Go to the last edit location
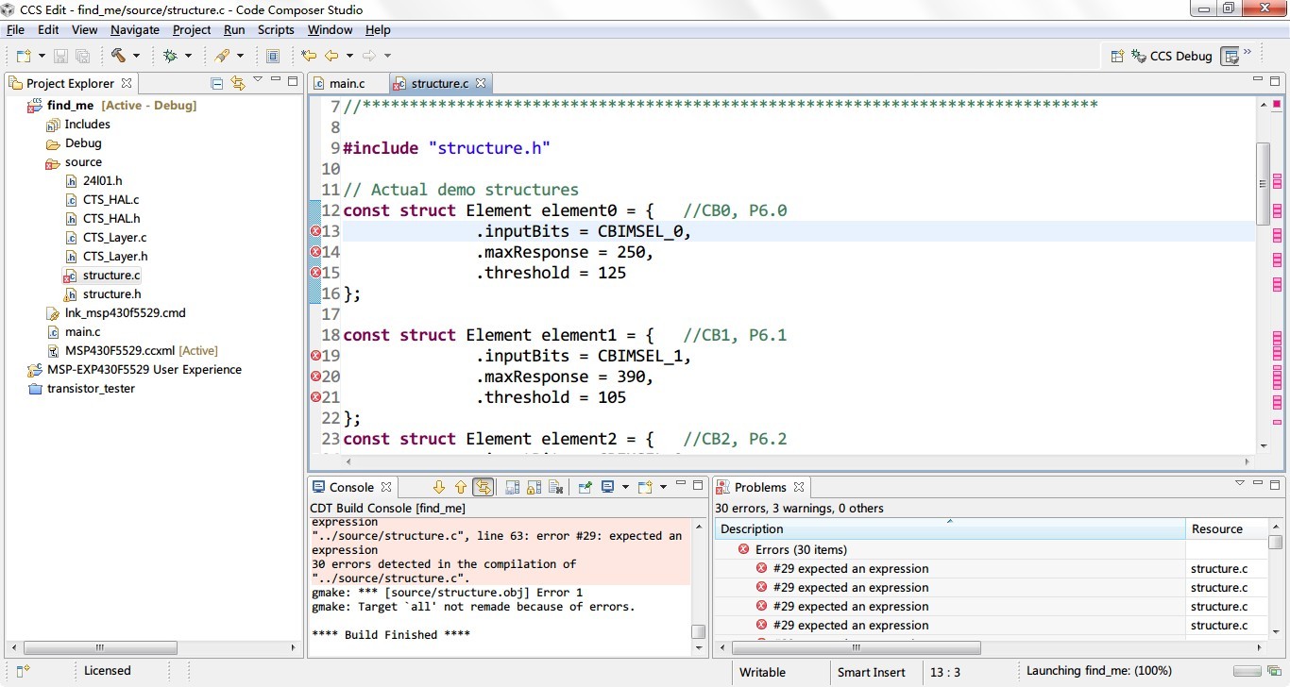The height and width of the screenshot is (687, 1290). coord(309,56)
